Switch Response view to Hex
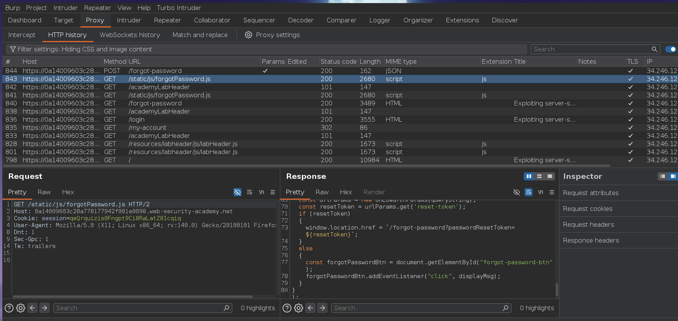The height and width of the screenshot is (321, 678). pyautogui.click(x=346, y=192)
